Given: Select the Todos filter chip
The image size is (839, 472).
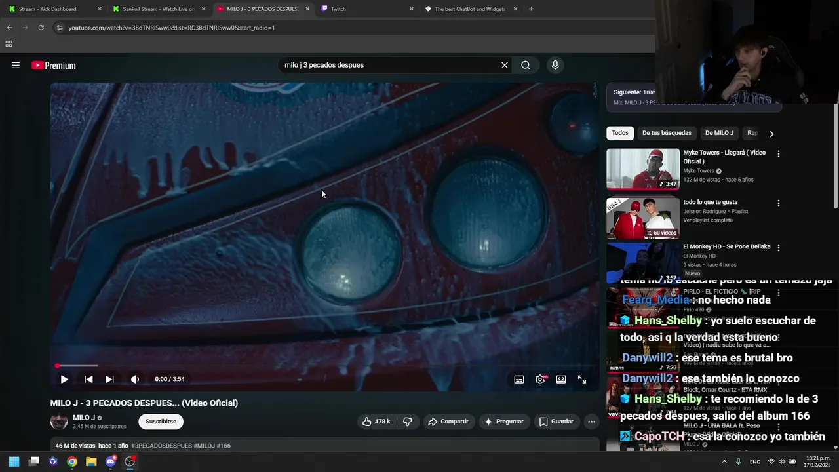Looking at the screenshot, I should (620, 133).
